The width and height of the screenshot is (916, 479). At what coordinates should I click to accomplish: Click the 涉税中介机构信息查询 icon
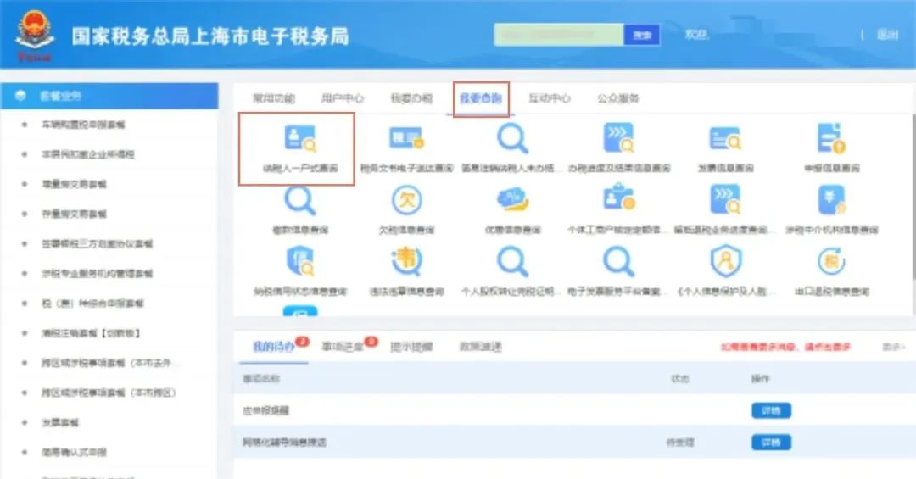point(831,200)
